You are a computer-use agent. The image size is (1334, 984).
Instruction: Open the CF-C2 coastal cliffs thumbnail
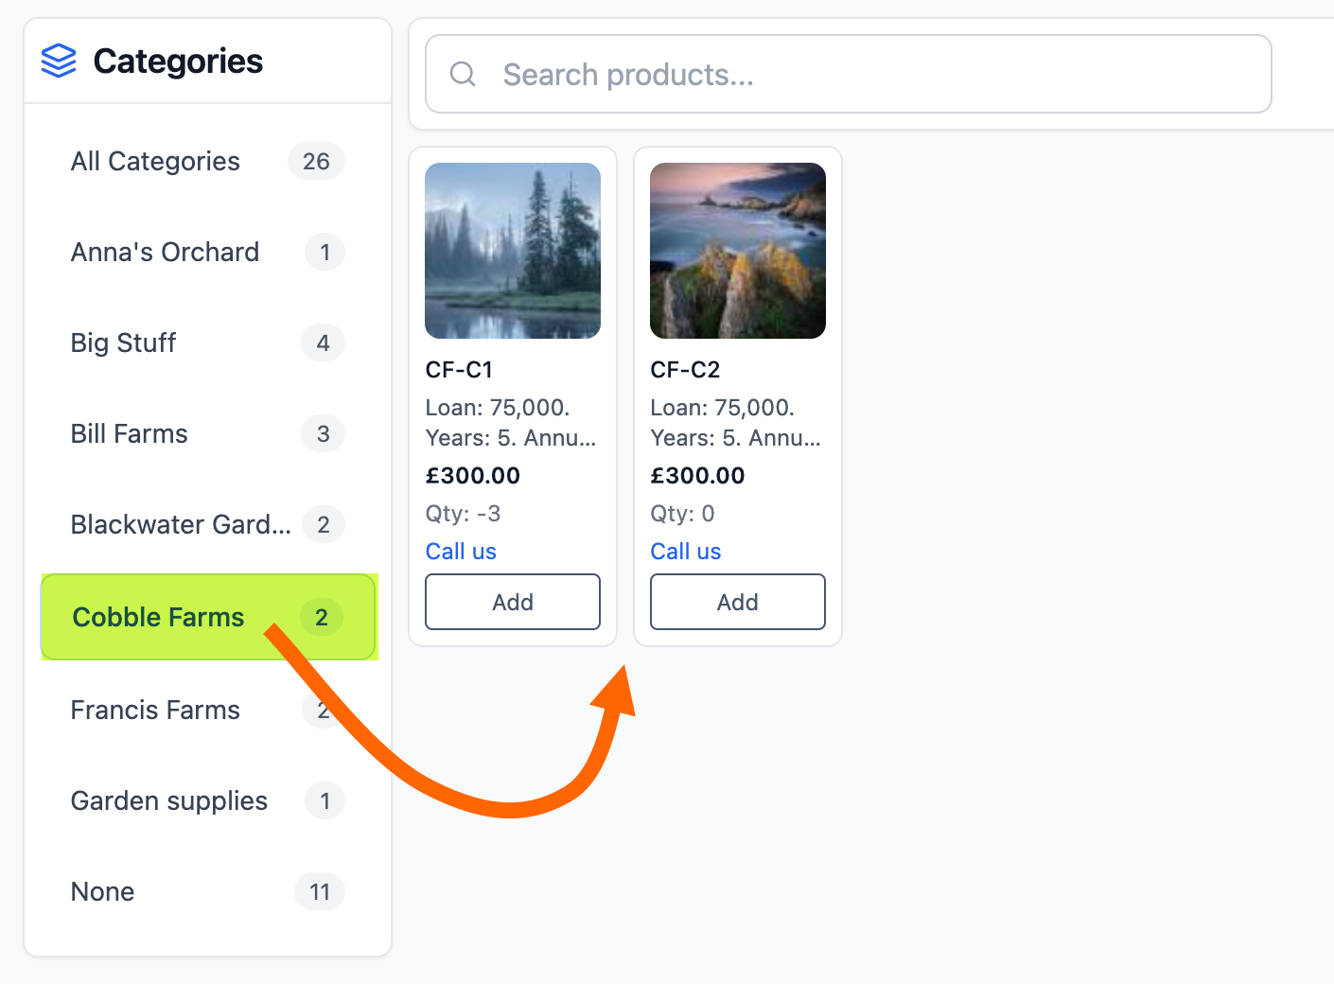738,251
